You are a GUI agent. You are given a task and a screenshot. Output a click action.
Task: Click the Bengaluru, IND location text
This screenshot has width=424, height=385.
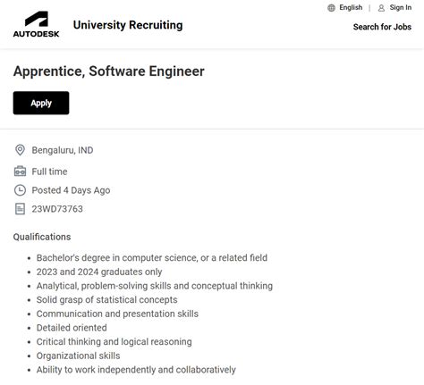(63, 150)
